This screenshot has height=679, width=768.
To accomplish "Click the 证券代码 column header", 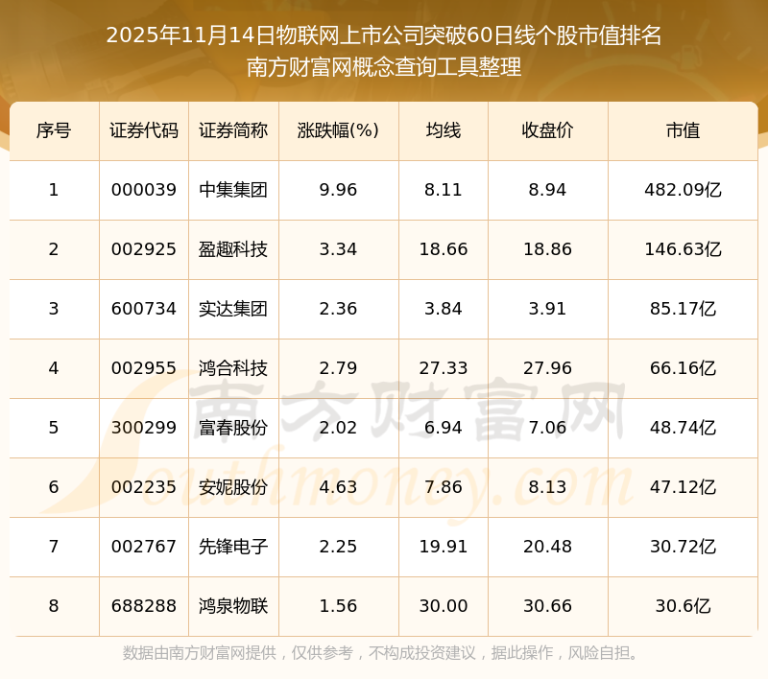I will point(143,130).
